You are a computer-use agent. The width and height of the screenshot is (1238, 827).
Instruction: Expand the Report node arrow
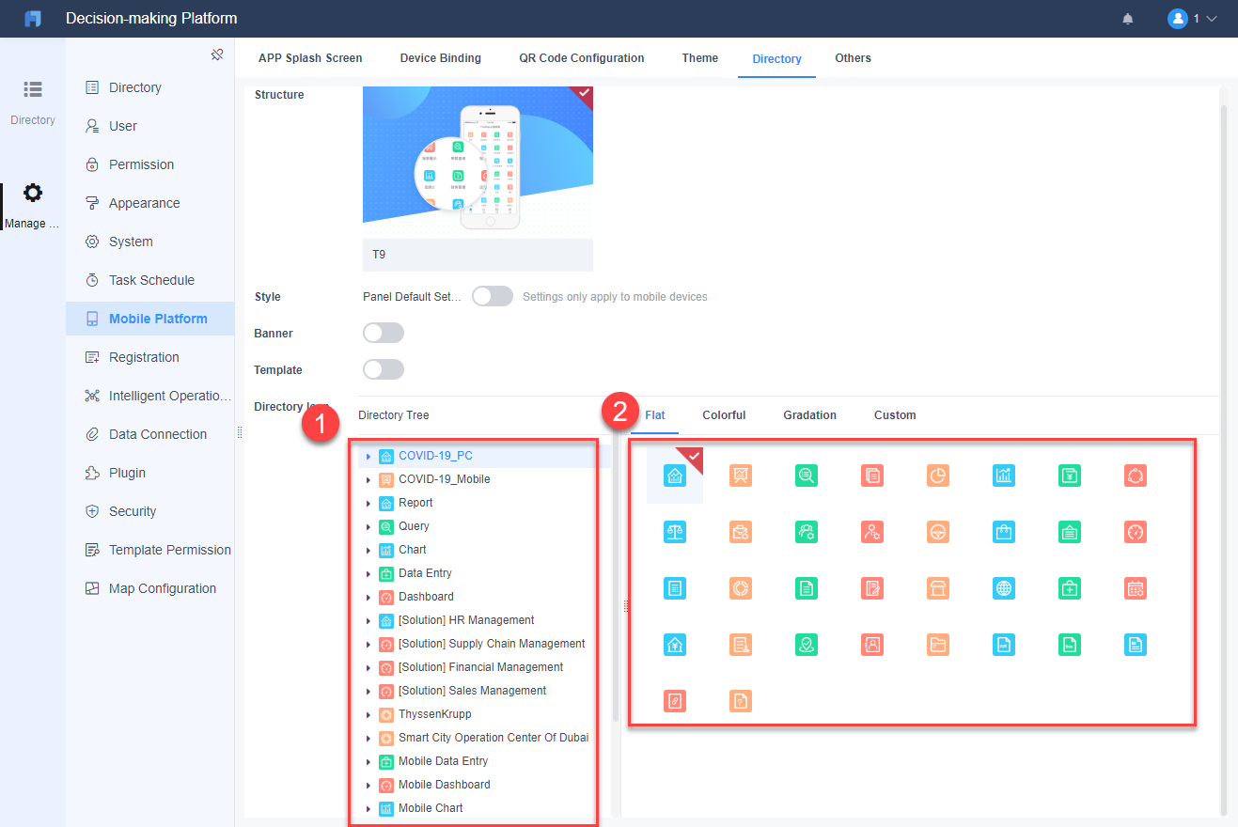click(368, 504)
